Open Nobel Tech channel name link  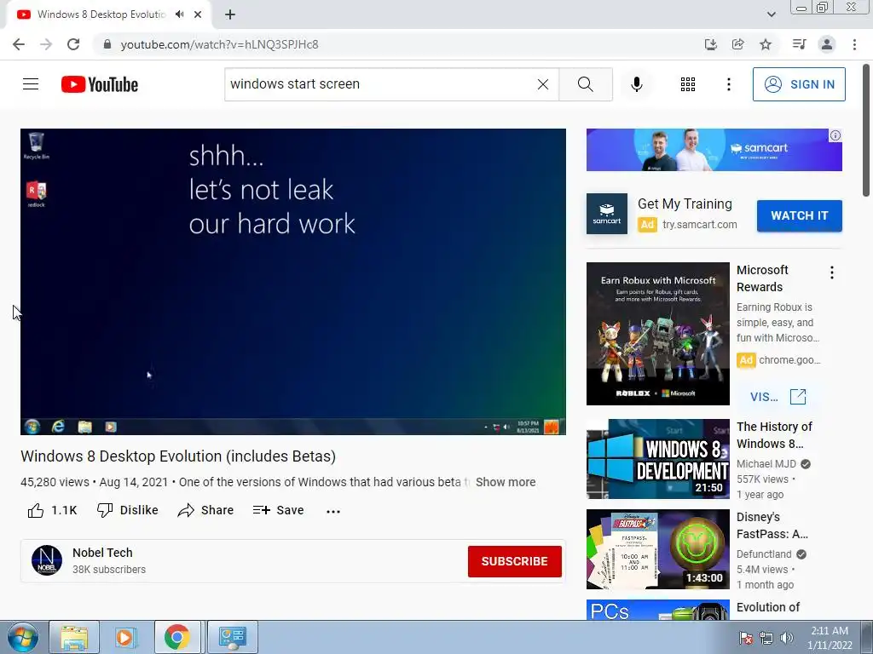[102, 553]
